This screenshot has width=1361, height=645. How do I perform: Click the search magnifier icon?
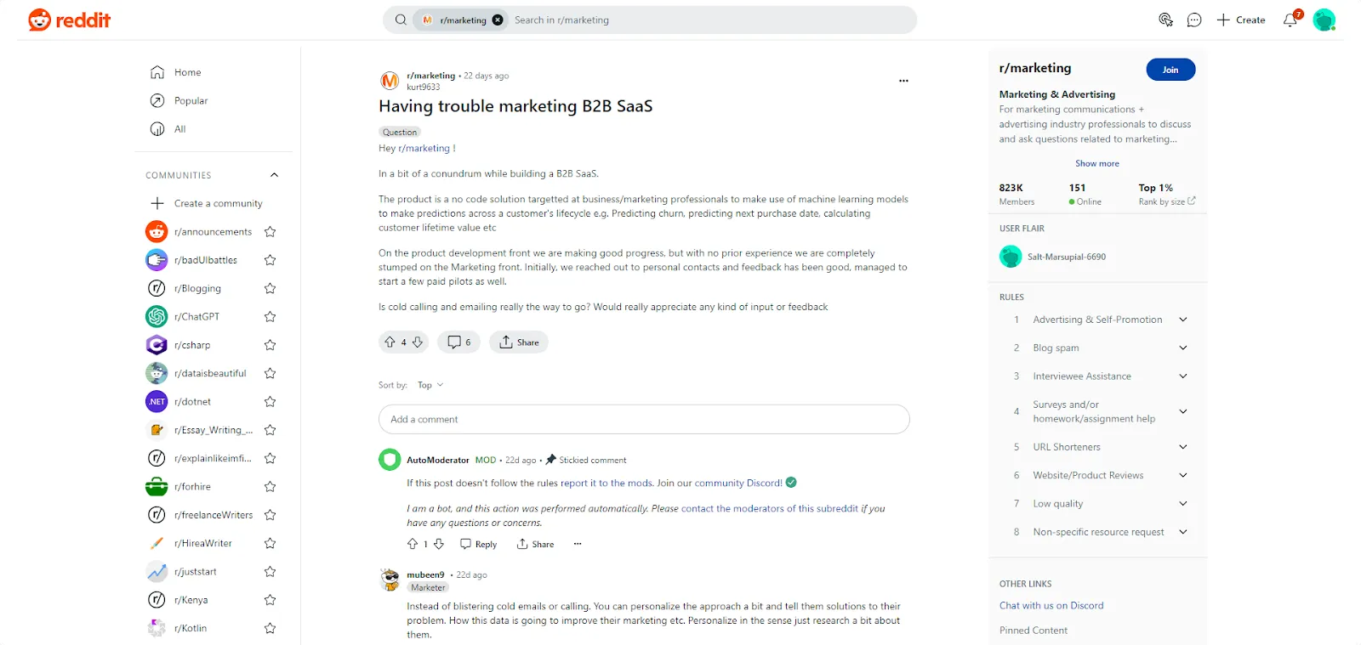401,20
